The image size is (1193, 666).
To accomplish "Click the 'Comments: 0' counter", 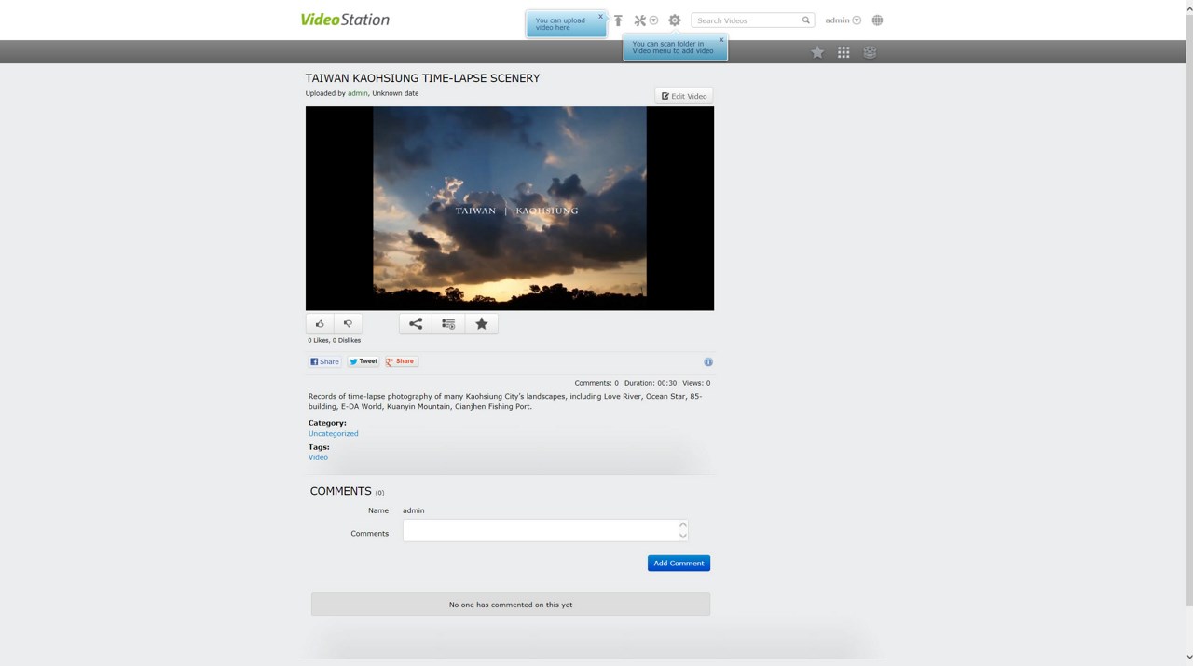I will tap(596, 383).
